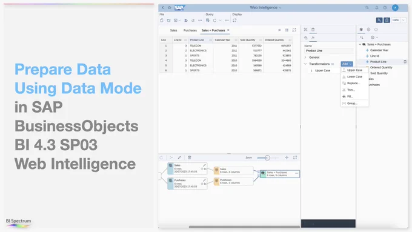This screenshot has height=232, width=412.
Task: Edit the selected node with the pencil
Action: [x=179, y=157]
